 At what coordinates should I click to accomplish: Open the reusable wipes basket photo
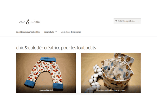111,73
